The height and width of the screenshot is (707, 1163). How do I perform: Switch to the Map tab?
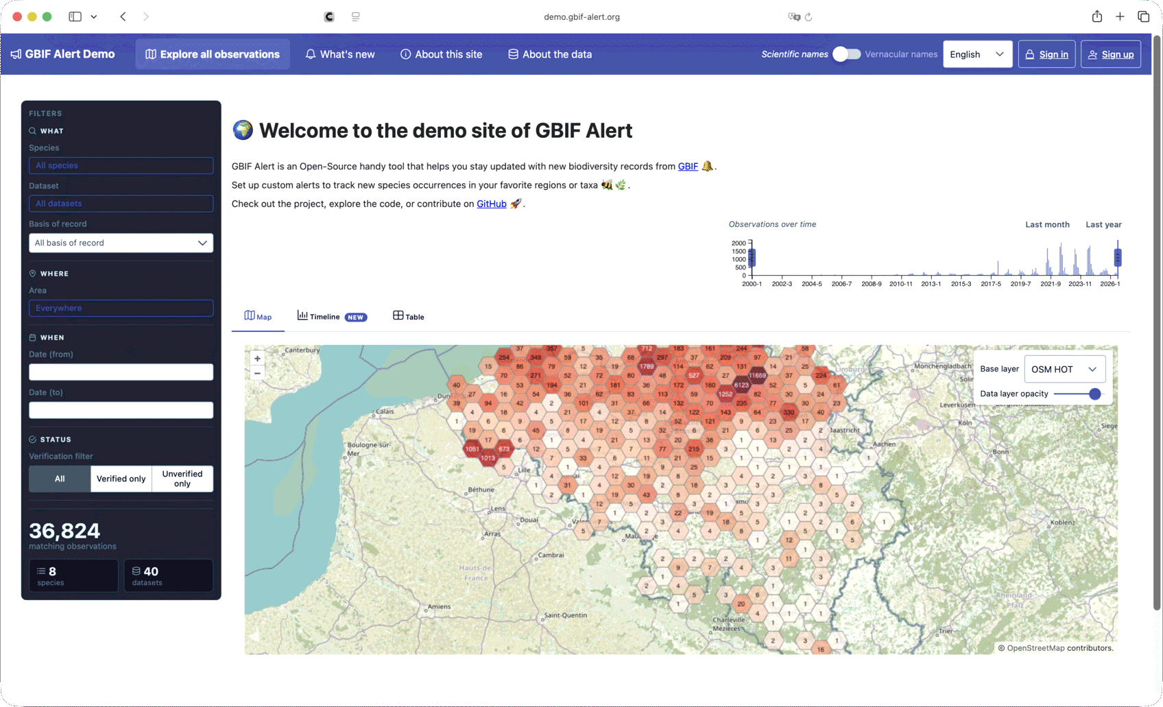(258, 316)
